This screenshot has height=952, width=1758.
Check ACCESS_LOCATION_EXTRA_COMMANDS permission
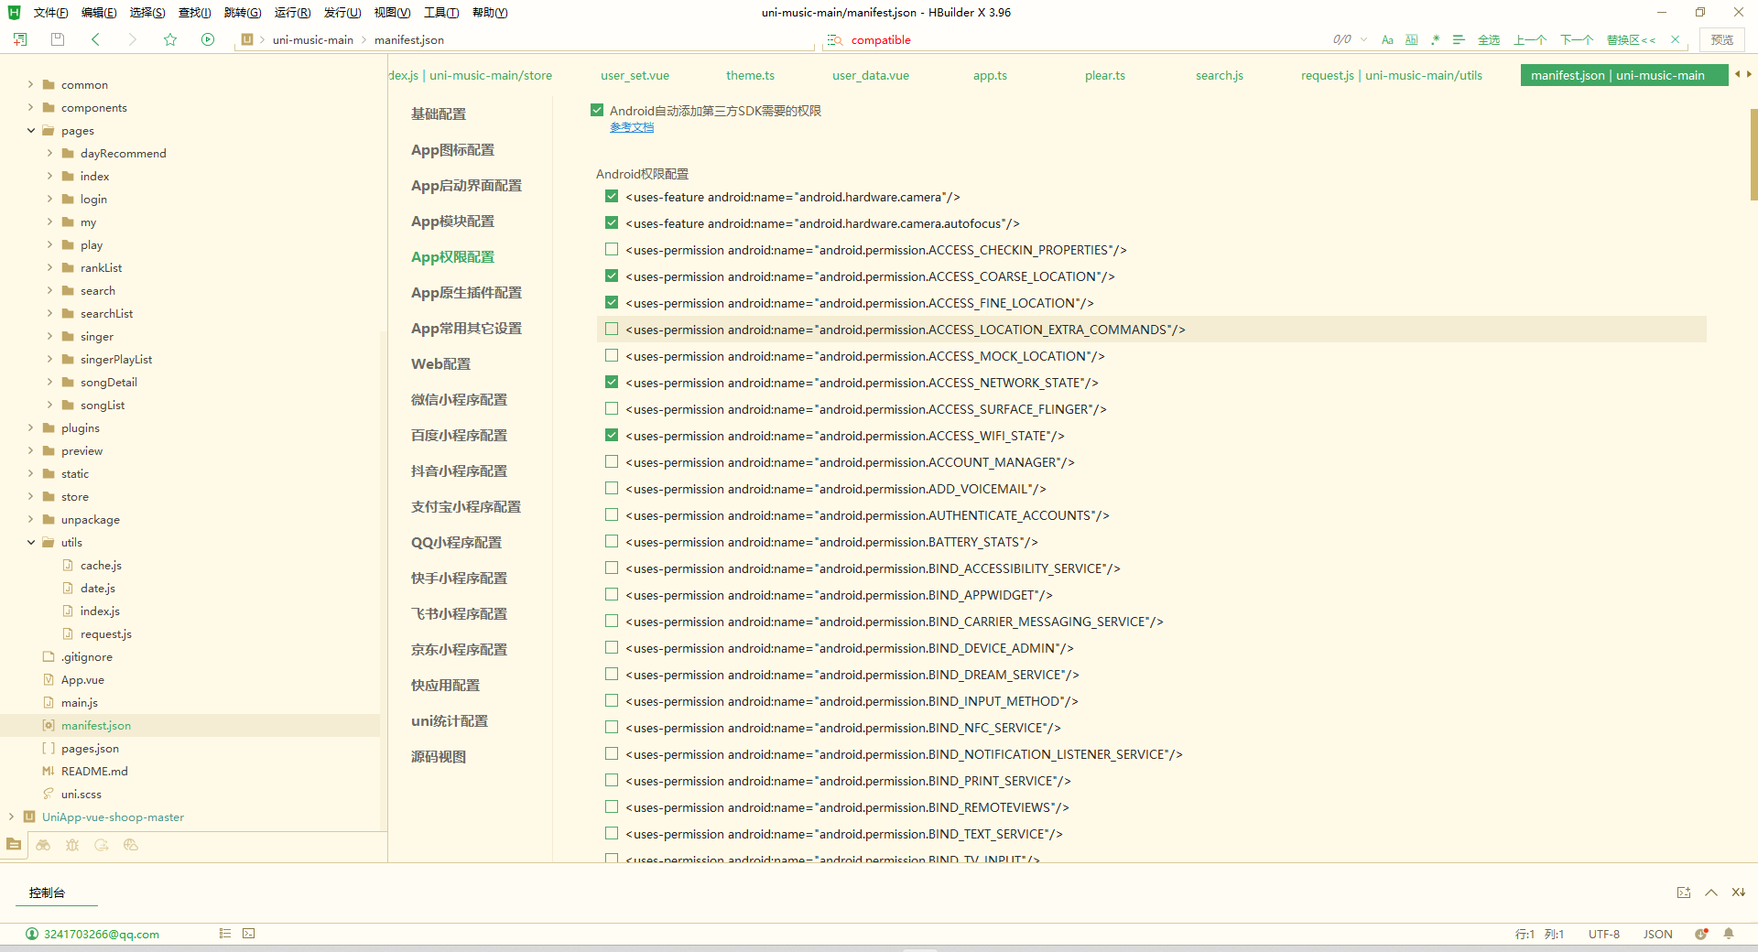(612, 329)
